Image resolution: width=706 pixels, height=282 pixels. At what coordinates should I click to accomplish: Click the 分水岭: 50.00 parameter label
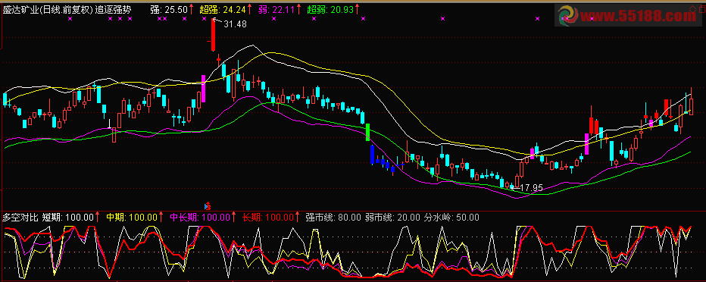(452, 218)
